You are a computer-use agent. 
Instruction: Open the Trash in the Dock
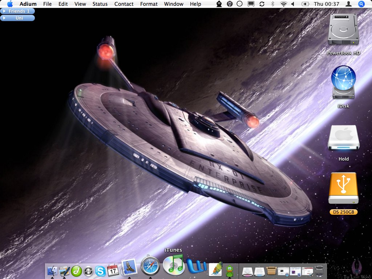pyautogui.click(x=319, y=271)
